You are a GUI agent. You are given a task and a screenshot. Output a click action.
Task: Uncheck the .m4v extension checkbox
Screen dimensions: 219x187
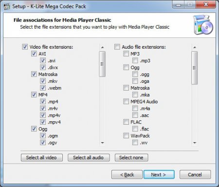[43, 108]
